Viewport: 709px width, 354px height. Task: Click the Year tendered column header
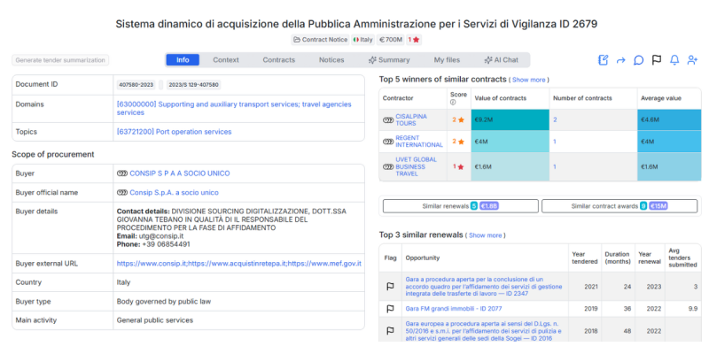584,258
